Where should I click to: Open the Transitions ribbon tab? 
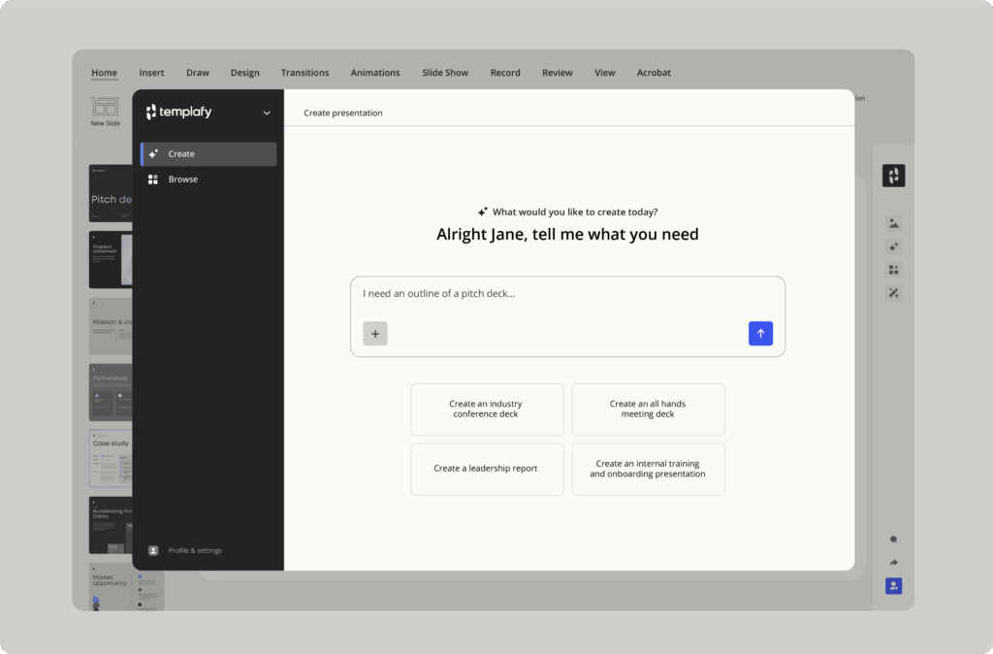(x=304, y=73)
